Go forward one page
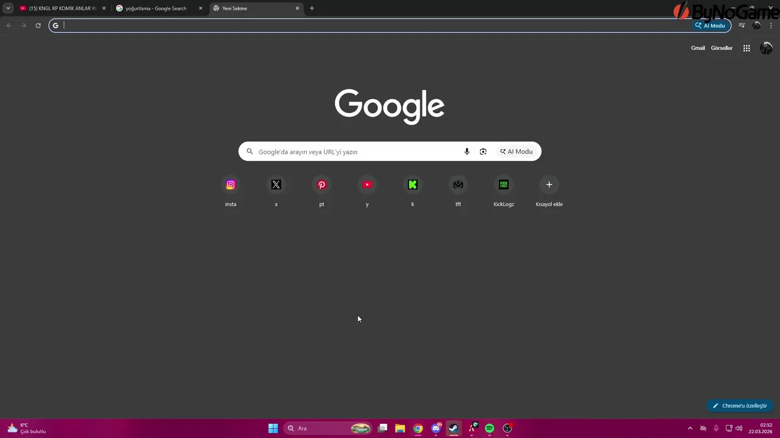The width and height of the screenshot is (780, 438). [23, 26]
